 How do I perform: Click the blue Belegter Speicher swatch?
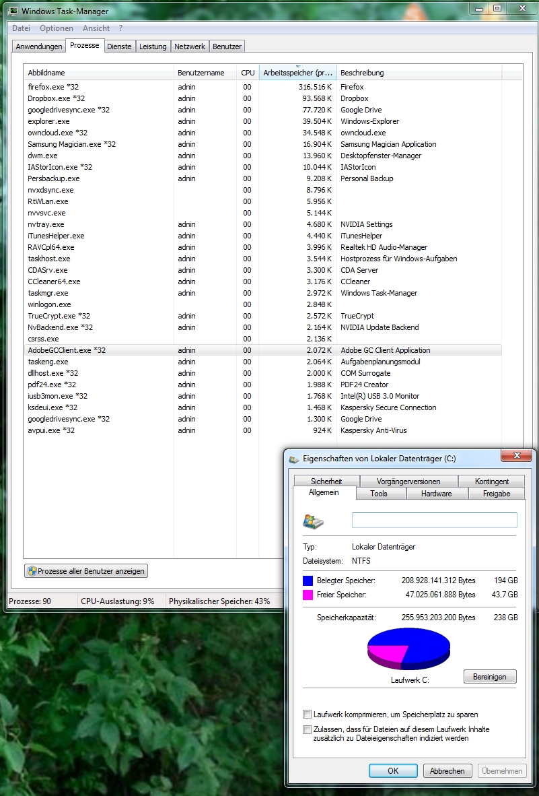click(308, 581)
